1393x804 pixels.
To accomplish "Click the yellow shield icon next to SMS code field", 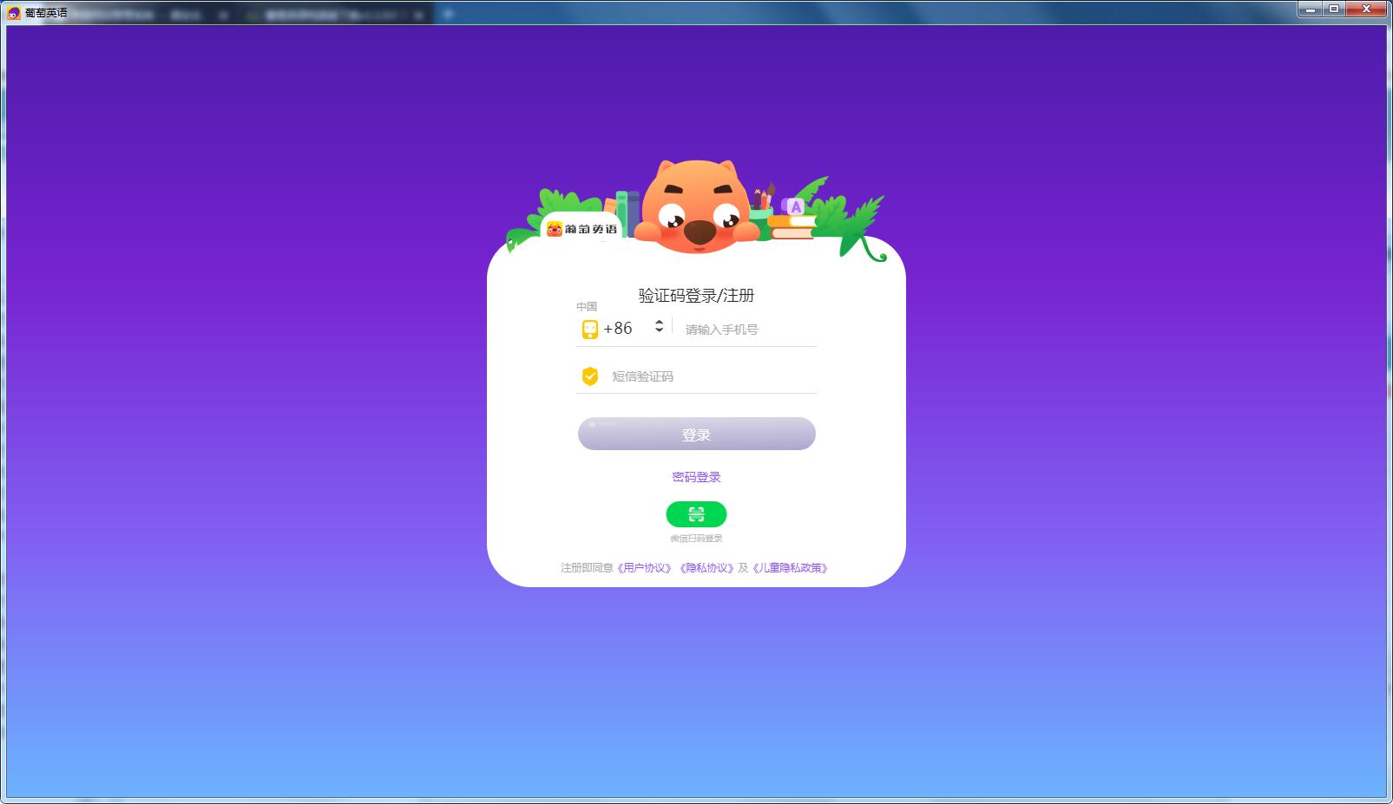I will (589, 375).
